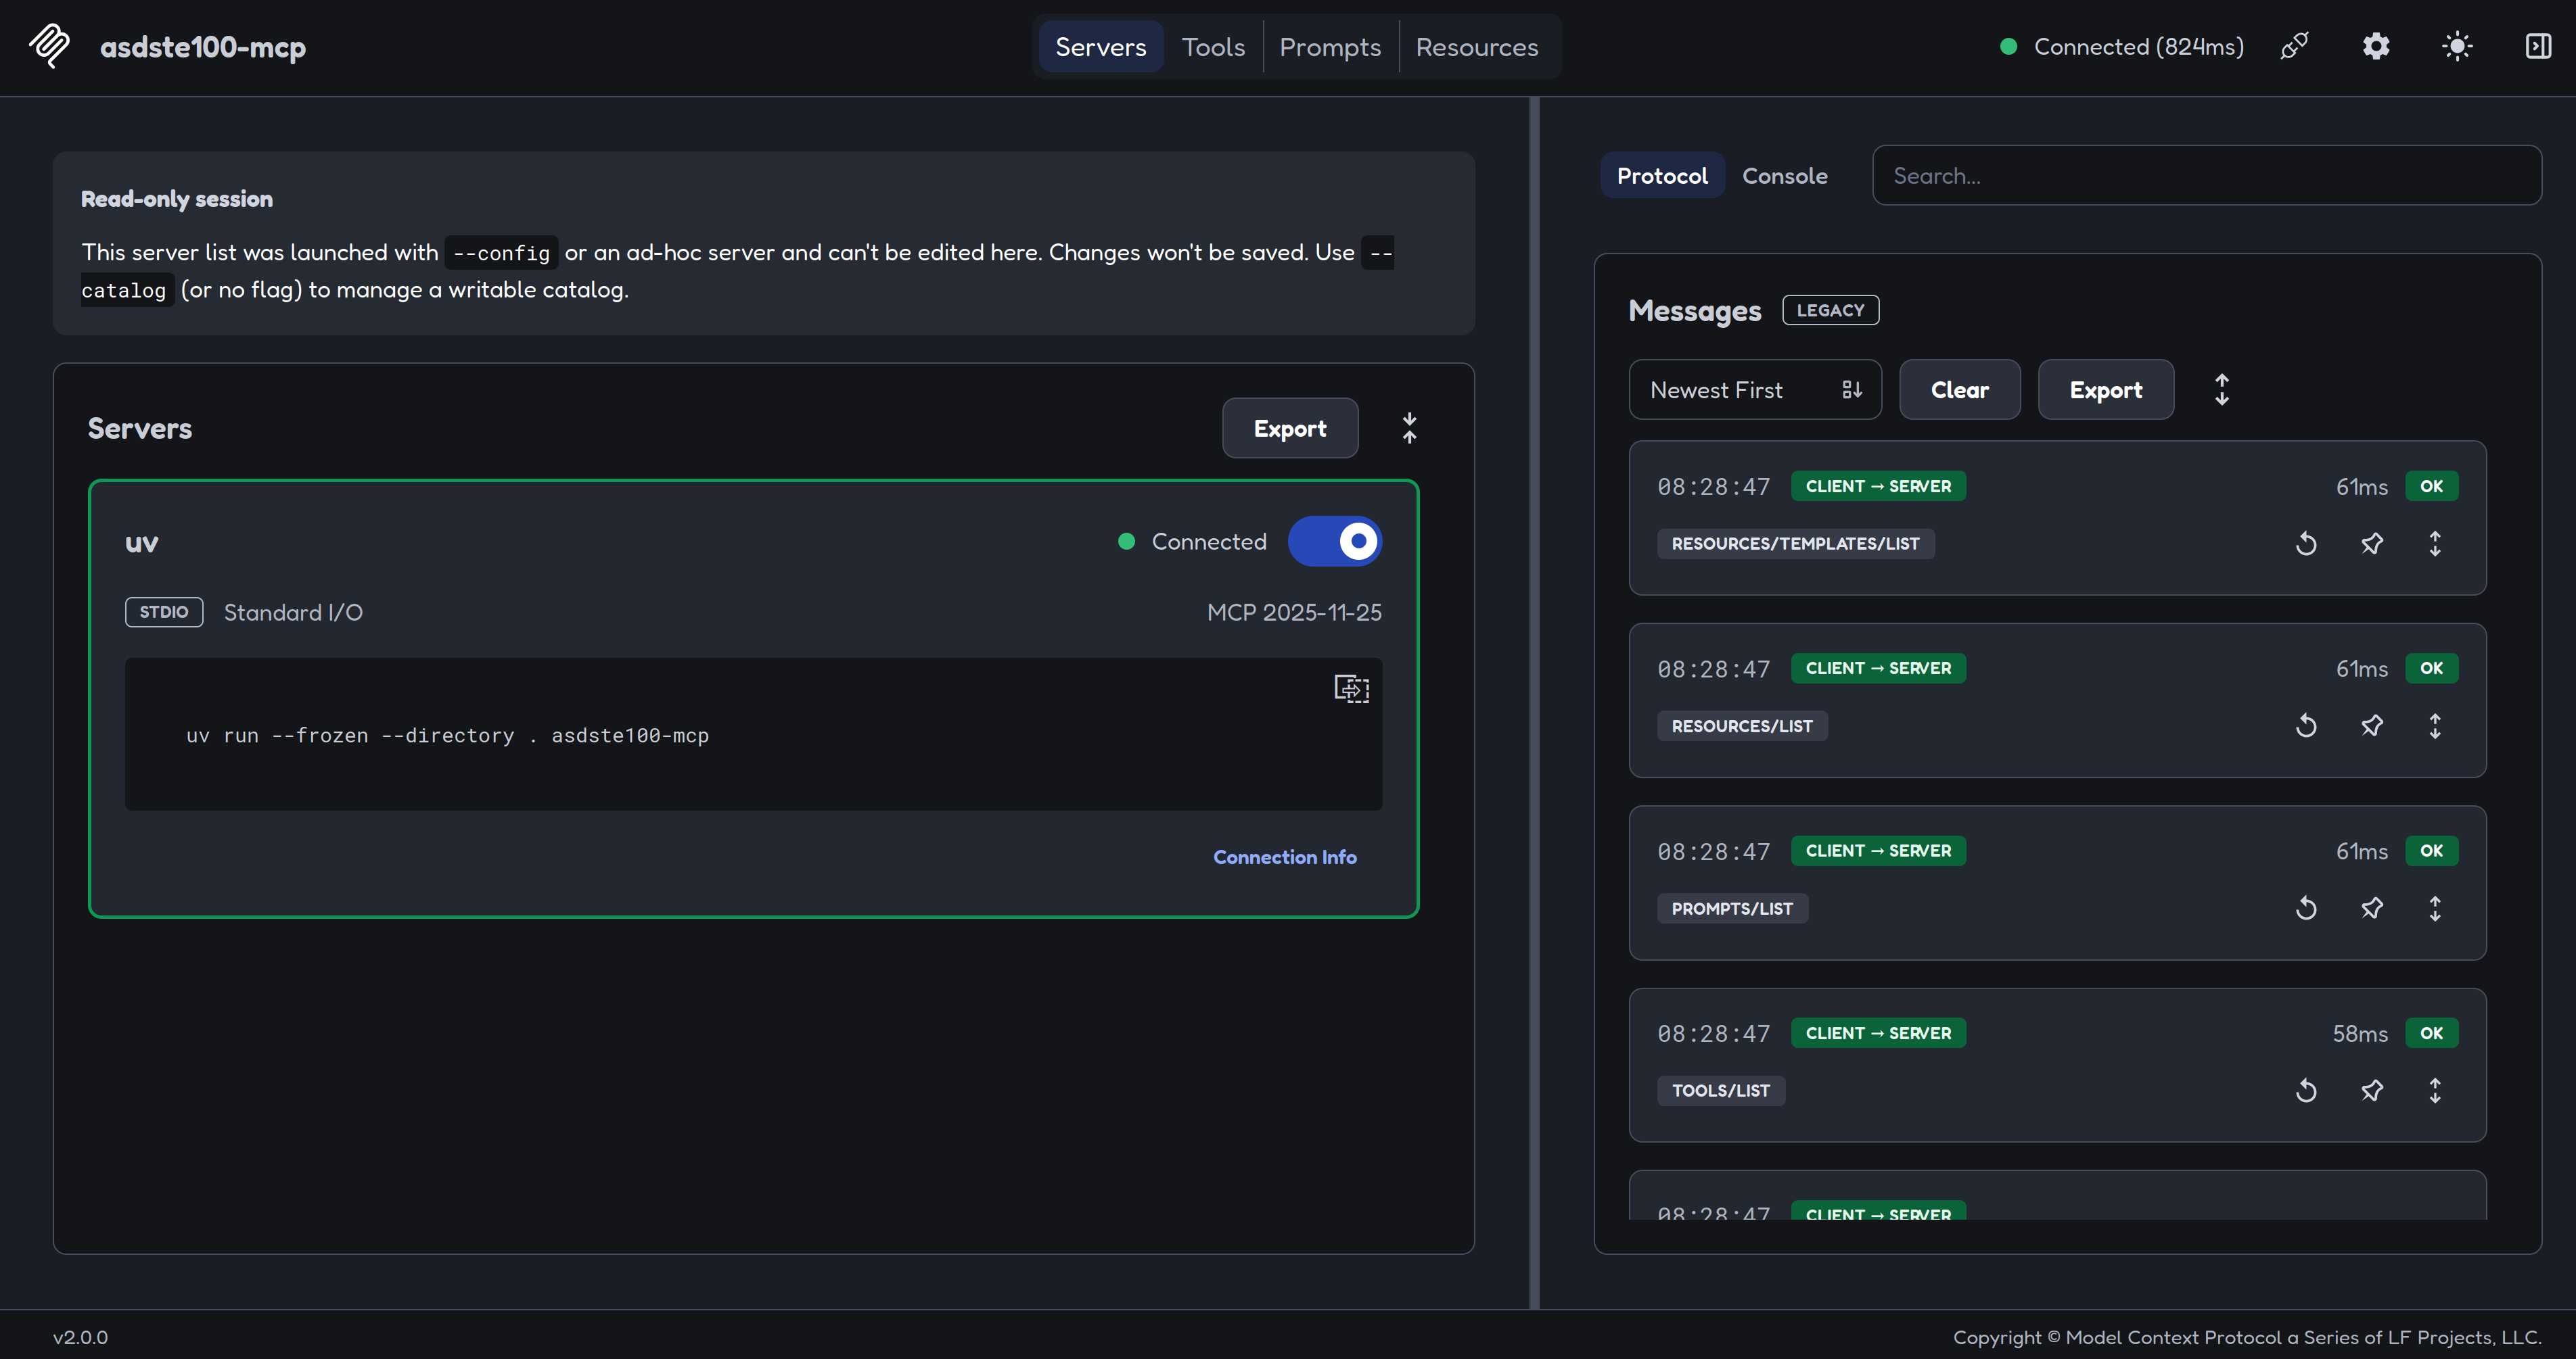Click the Connected (824ms) status text
This screenshot has width=2576, height=1359.
tap(2139, 47)
